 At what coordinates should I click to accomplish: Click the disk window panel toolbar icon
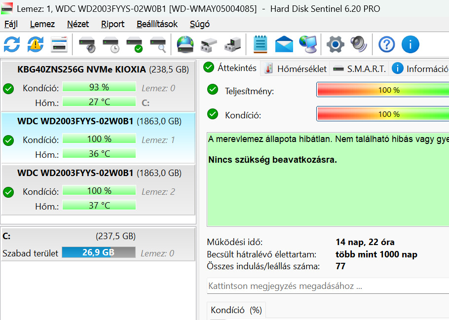59,44
